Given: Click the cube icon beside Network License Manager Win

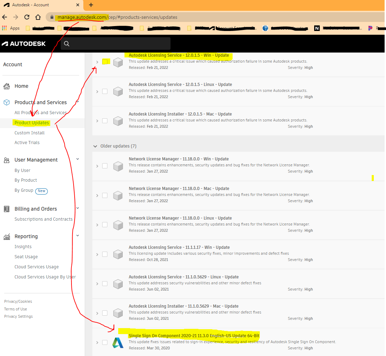Looking at the screenshot, I should tap(118, 166).
